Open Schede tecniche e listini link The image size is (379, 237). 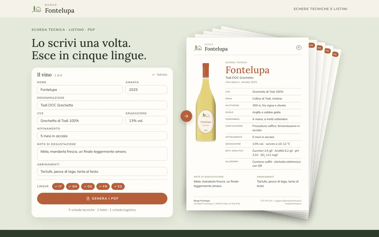click(320, 9)
